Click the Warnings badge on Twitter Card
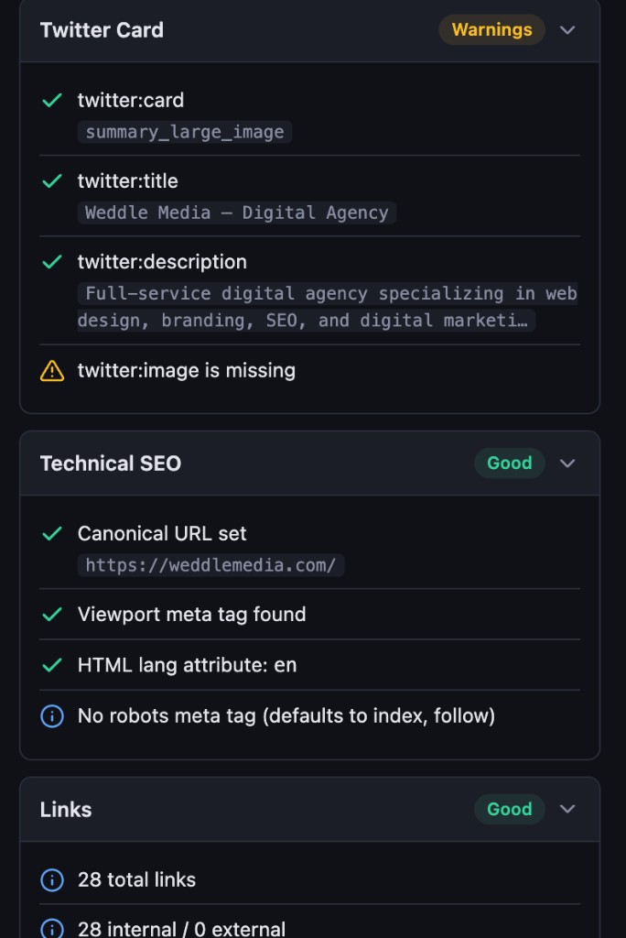Viewport: 626px width, 938px height. (491, 30)
